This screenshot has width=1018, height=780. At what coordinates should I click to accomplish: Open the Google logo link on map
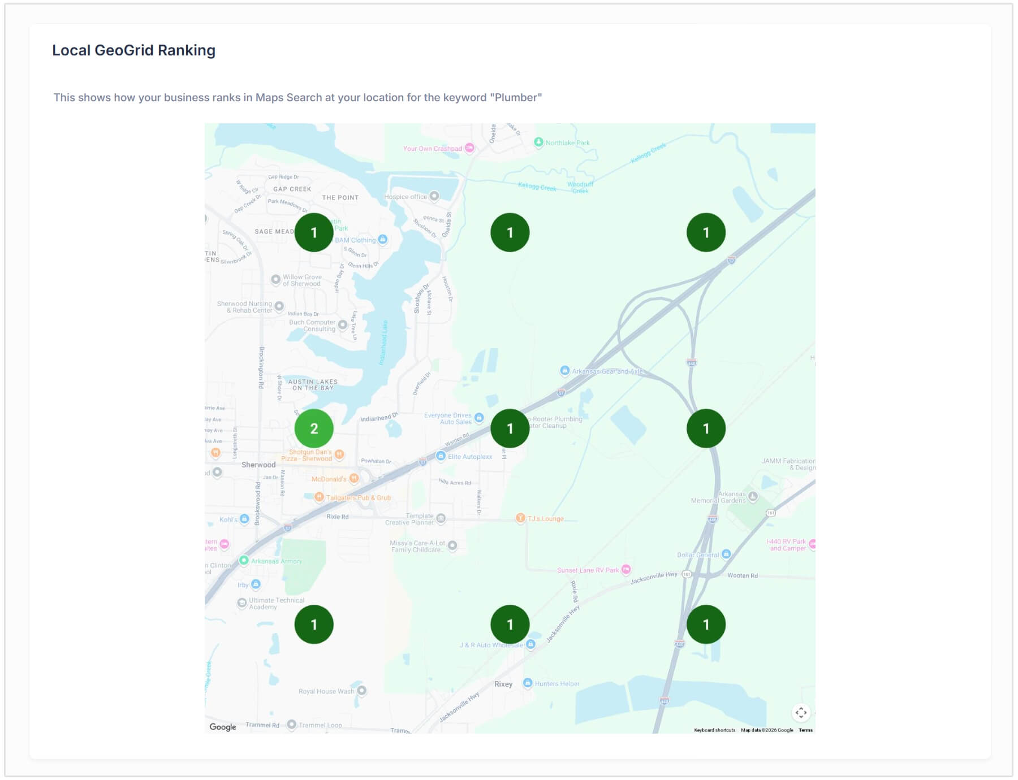click(x=223, y=727)
